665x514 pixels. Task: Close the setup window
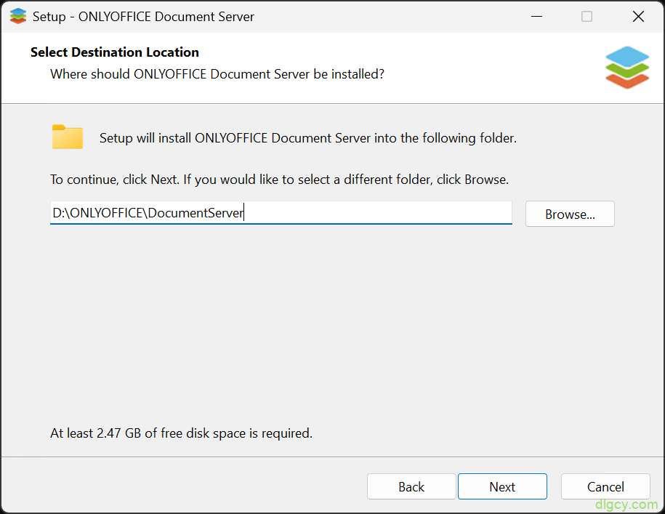pyautogui.click(x=638, y=17)
